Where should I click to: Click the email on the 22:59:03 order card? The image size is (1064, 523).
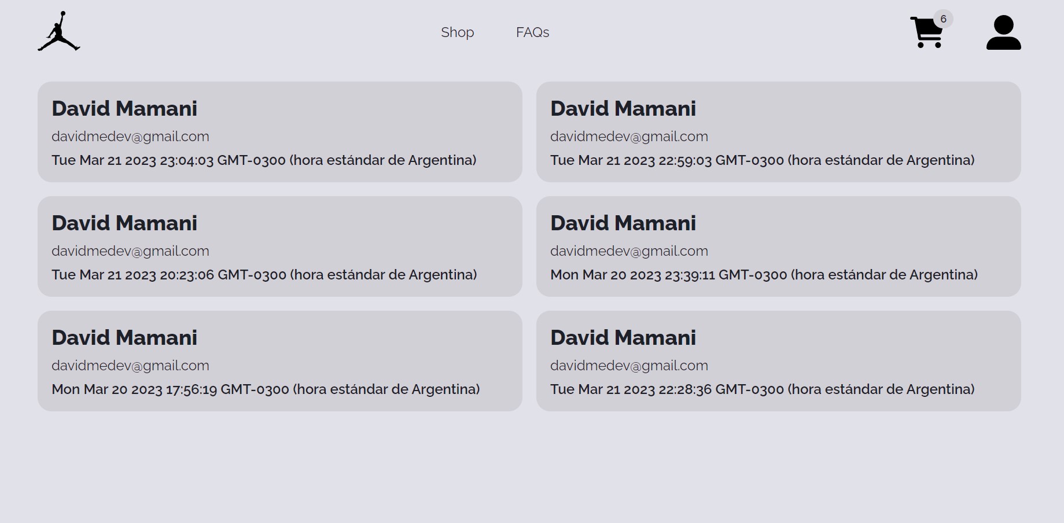coord(629,137)
